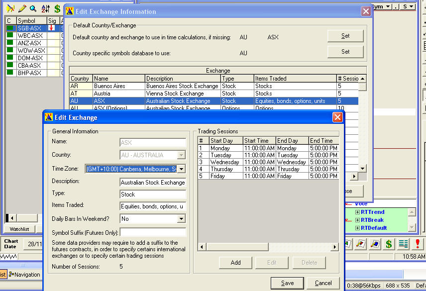426x291 pixels.
Task: Click the red down-arrow signal on SGB-ASX row
Action: pyautogui.click(x=51, y=28)
